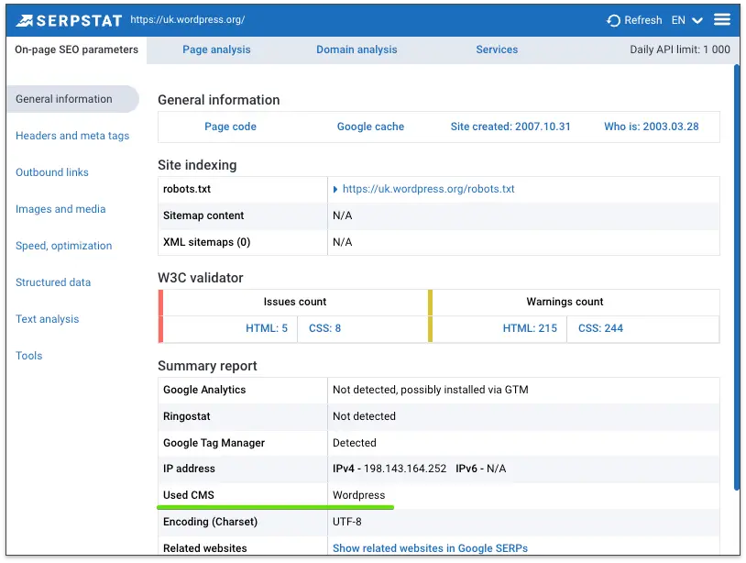Click the Encoding (Charset) label
The image size is (746, 563).
click(x=210, y=522)
